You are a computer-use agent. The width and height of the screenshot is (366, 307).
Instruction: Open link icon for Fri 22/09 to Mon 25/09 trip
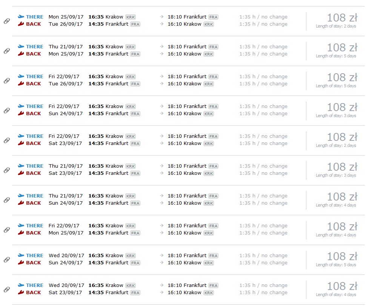7,230
